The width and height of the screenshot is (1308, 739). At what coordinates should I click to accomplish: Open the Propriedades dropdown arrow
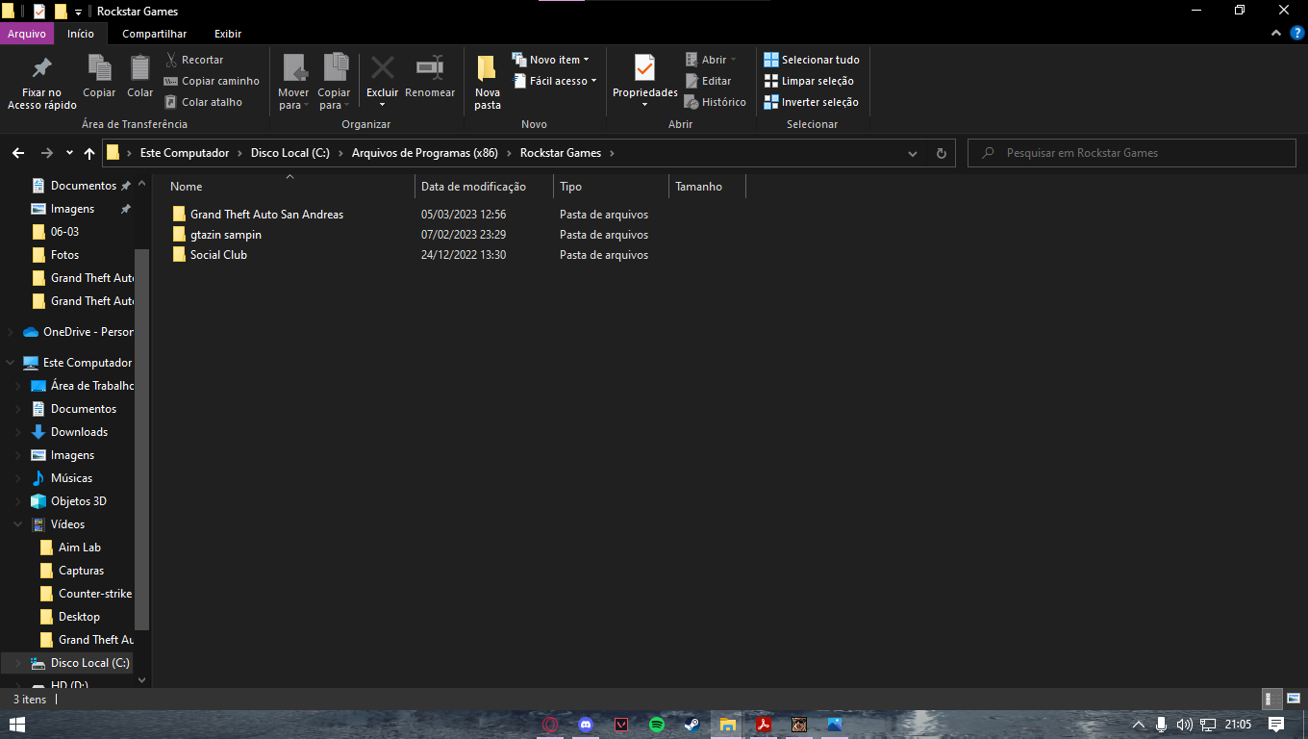tap(644, 104)
